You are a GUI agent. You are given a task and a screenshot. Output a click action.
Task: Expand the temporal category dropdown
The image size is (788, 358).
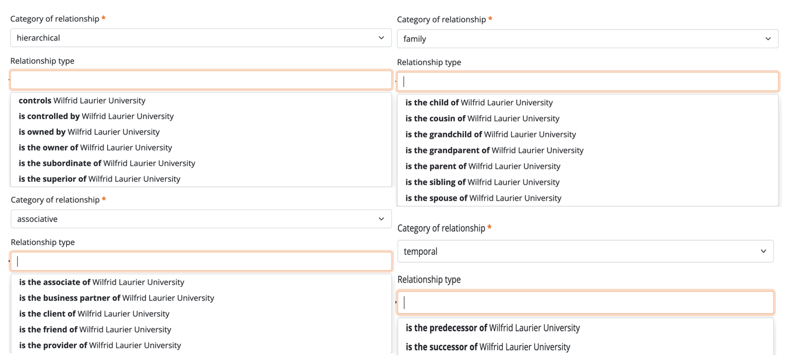click(x=585, y=251)
